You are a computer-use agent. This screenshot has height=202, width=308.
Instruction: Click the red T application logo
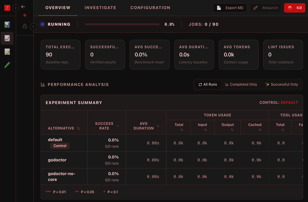coord(7,8)
